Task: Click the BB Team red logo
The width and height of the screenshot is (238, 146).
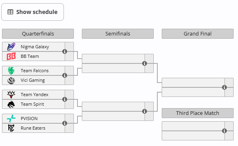Action: (11, 56)
